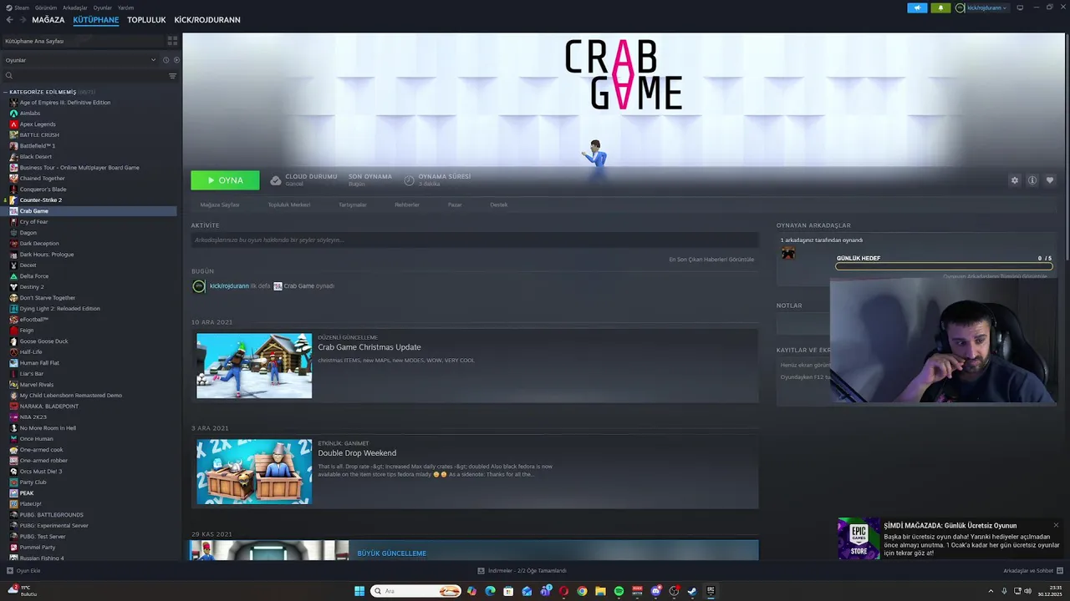Go back with the left arrow
Screen dimensions: 1070x601
click(x=10, y=20)
